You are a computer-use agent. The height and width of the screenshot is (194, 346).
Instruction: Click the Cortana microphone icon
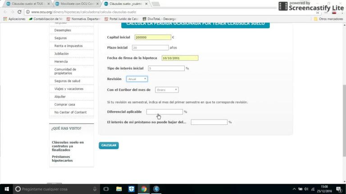click(x=95, y=189)
